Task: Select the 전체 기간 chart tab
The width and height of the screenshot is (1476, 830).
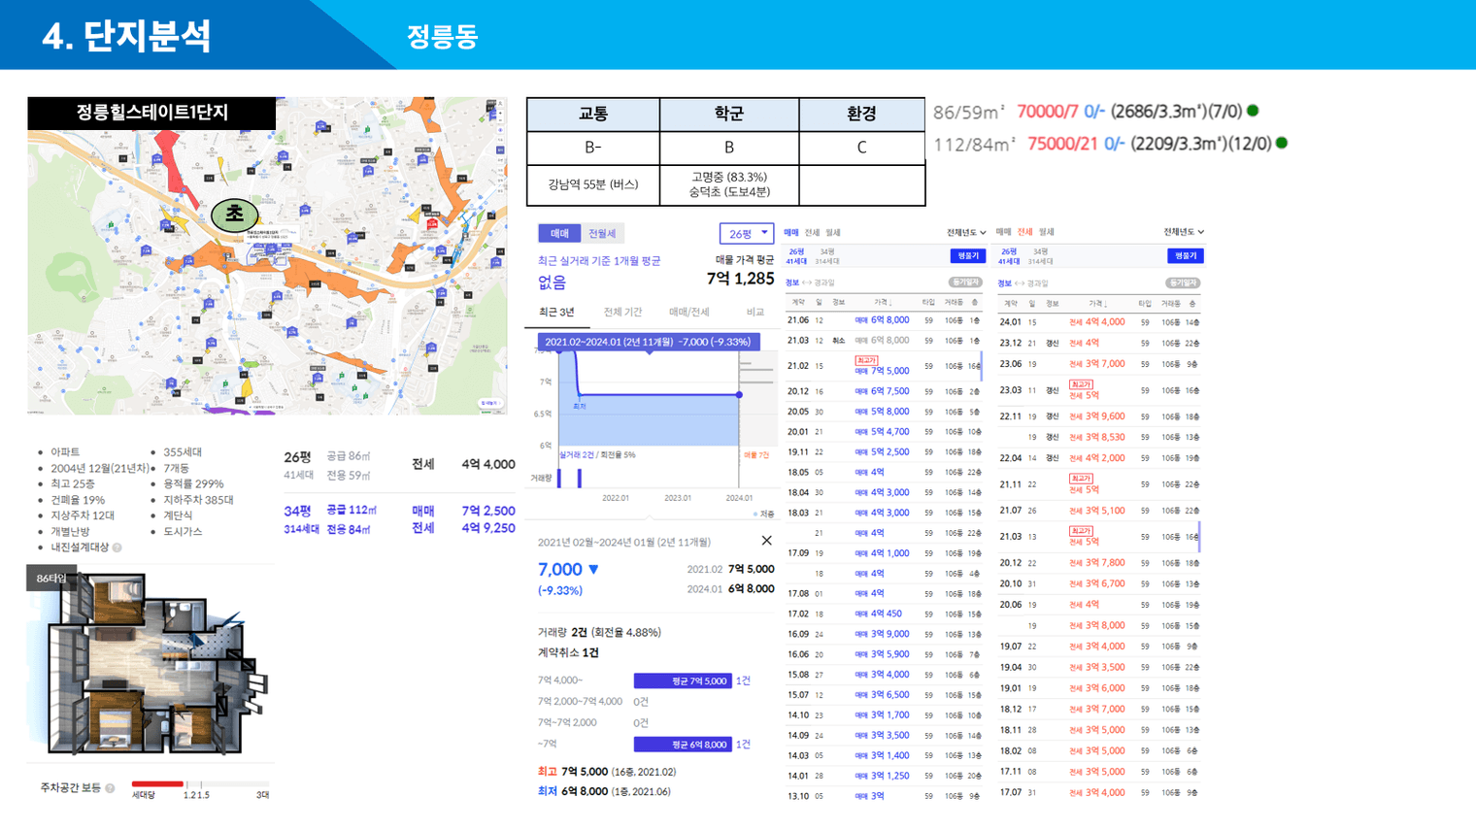Action: point(622,313)
